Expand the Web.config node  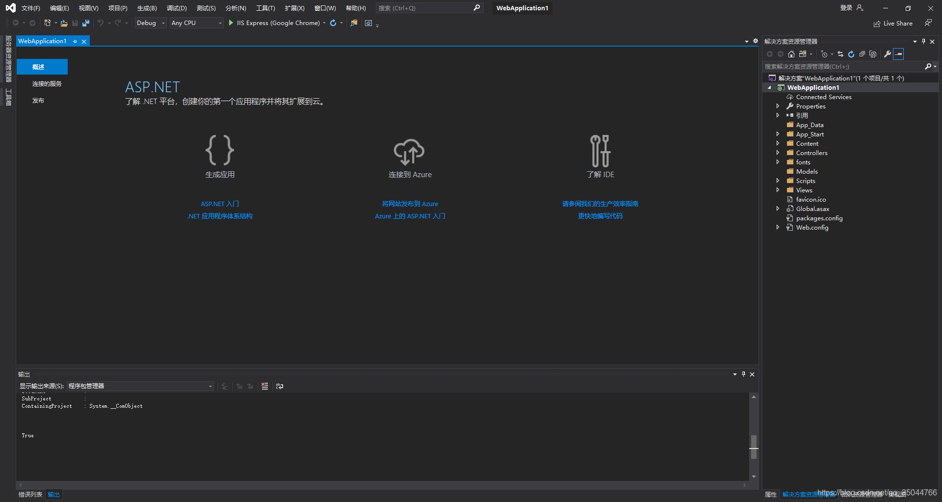tap(778, 228)
